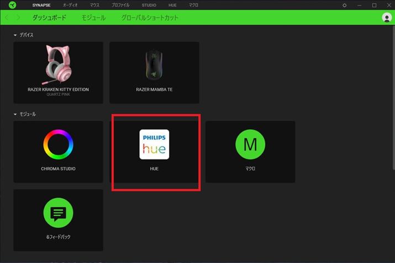Go back with the left arrow
The height and width of the screenshot is (263, 395).
click(7, 18)
